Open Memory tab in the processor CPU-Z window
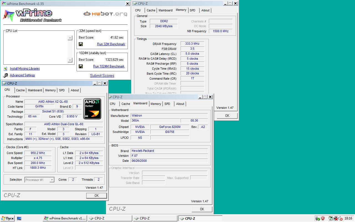 (50, 90)
